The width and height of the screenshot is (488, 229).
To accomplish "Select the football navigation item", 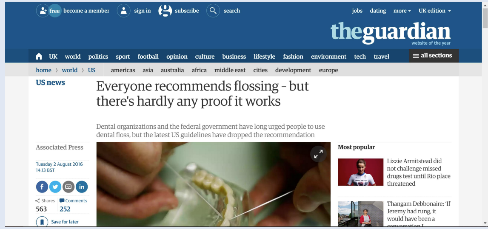I will 148,57.
